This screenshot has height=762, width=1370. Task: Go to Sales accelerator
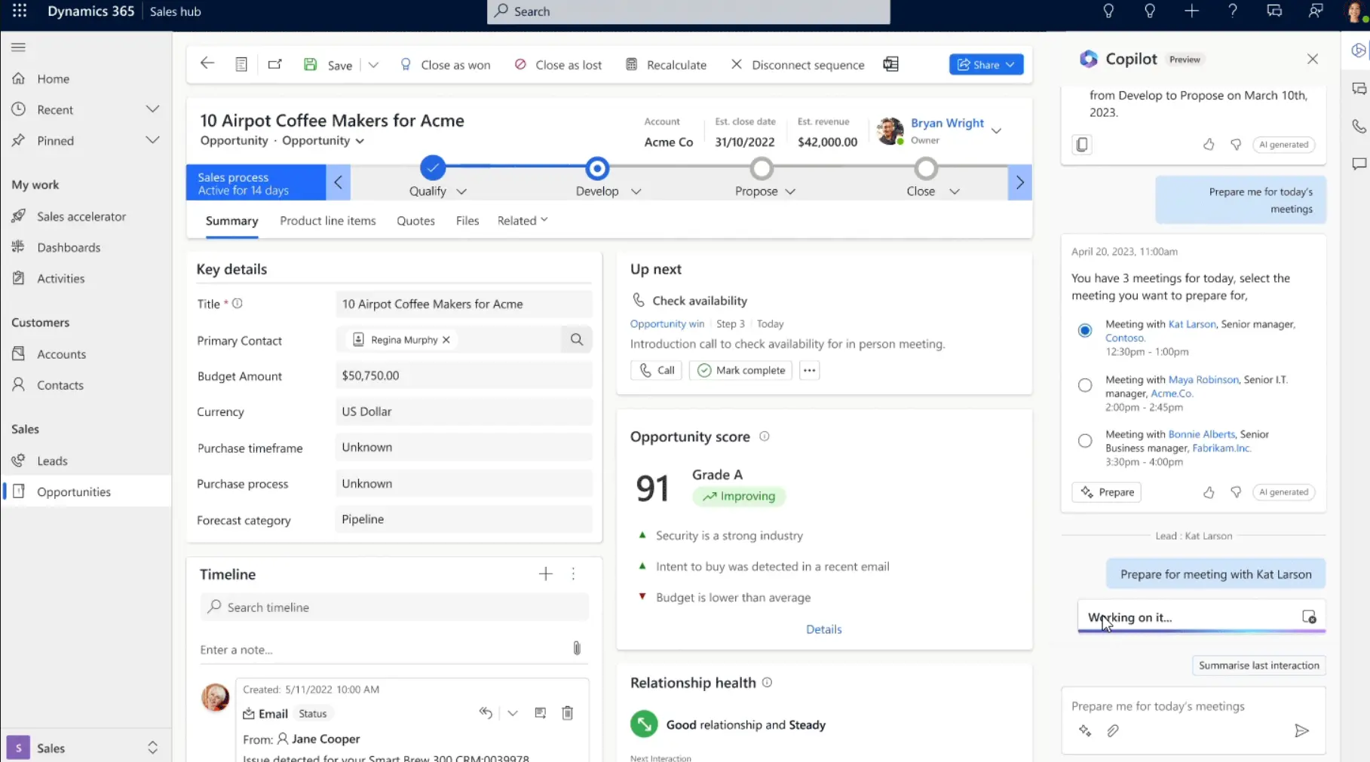point(81,216)
